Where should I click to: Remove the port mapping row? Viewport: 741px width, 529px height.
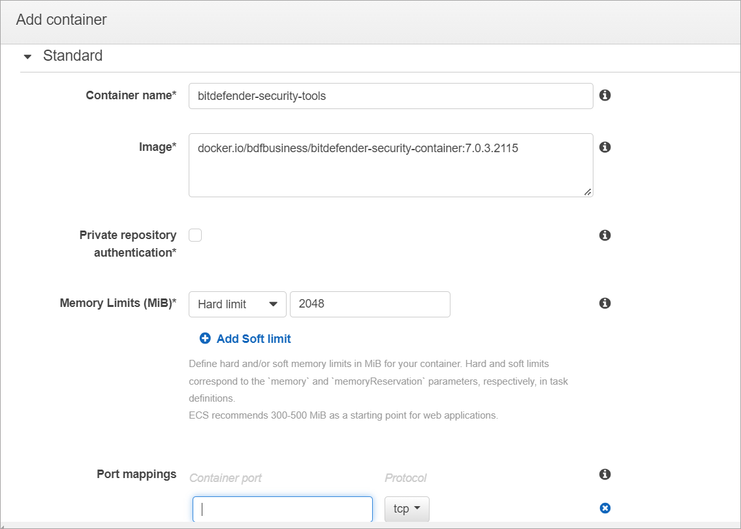pos(605,508)
